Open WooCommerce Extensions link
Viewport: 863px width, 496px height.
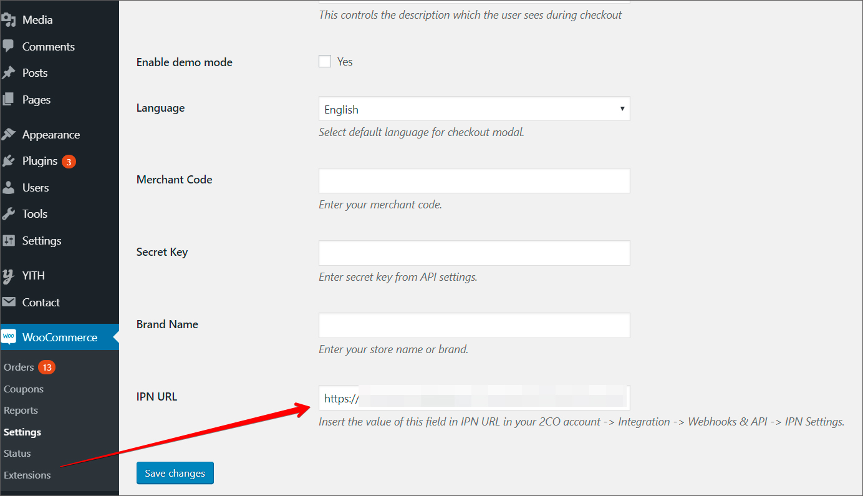pyautogui.click(x=27, y=475)
